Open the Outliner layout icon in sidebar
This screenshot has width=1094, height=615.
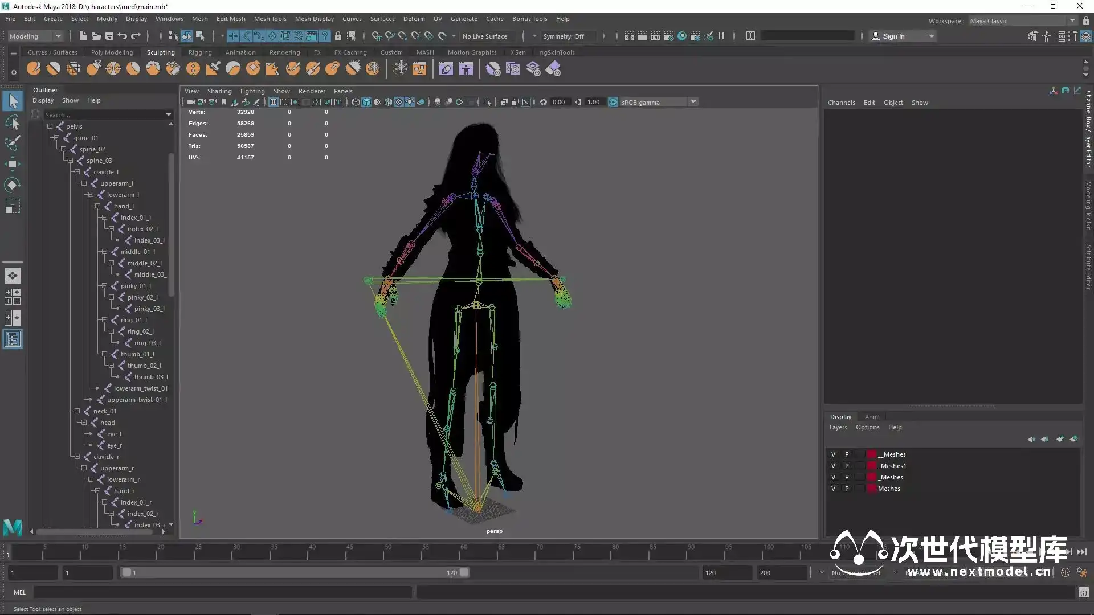[13, 339]
